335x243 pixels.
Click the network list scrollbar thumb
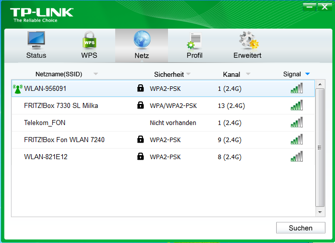320,148
